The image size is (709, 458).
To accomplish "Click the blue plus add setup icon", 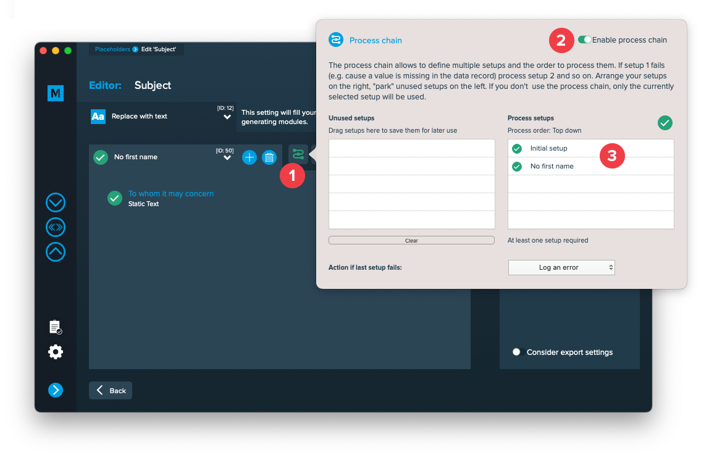I will 250,157.
